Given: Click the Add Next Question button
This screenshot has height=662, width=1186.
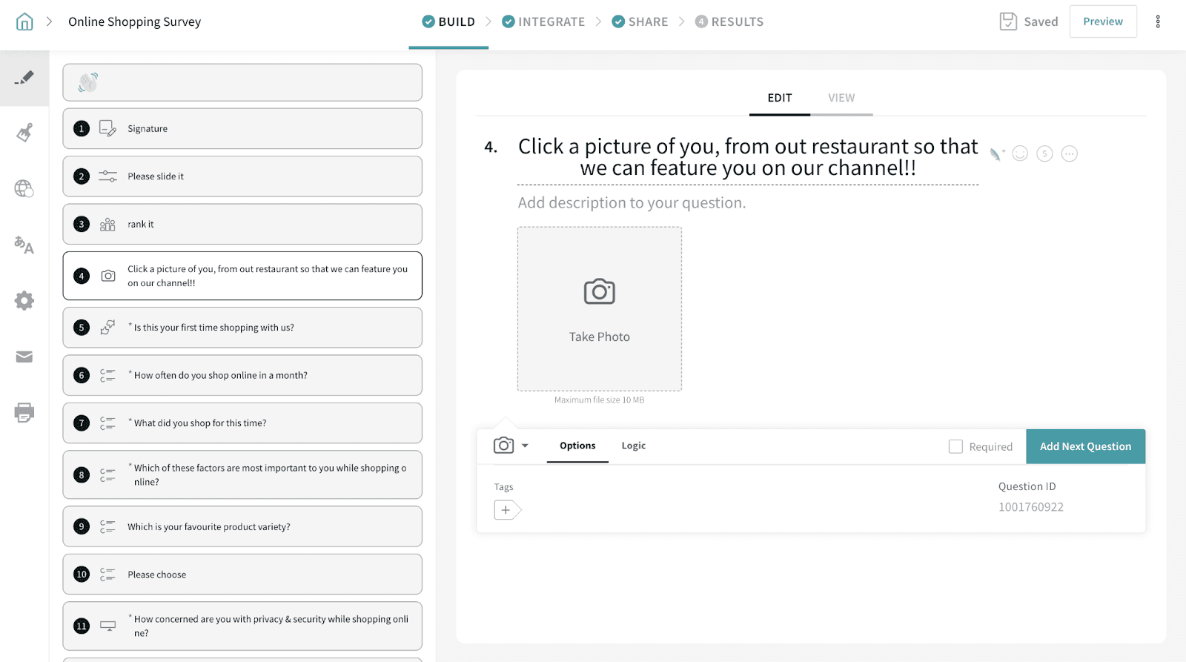Looking at the screenshot, I should point(1085,446).
